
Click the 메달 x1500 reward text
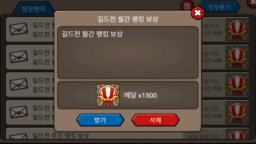[x=140, y=95]
